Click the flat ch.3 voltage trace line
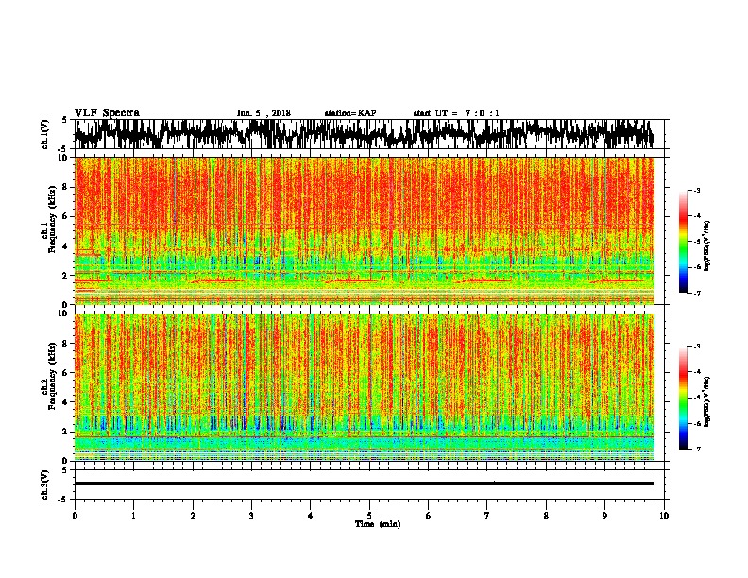The height and width of the screenshot is (578, 748). tap(365, 484)
